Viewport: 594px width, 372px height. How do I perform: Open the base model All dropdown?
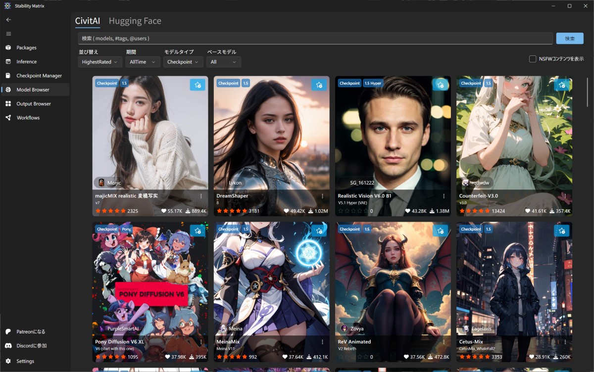coord(224,62)
